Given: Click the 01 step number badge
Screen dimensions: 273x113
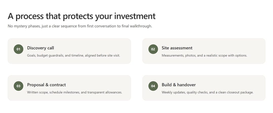Looking at the screenshot, I should point(18,49).
